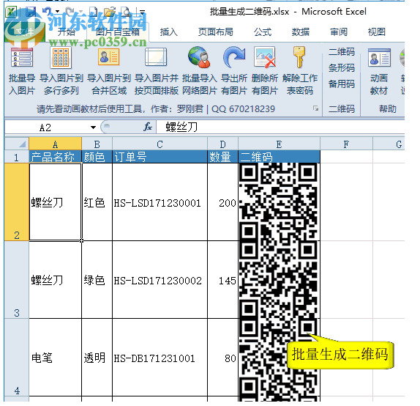The width and height of the screenshot is (420, 406).
Task: Click cell 红色
Action: click(97, 202)
